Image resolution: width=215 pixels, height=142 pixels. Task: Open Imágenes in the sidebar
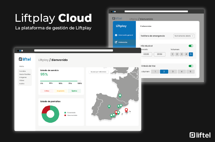(23, 77)
